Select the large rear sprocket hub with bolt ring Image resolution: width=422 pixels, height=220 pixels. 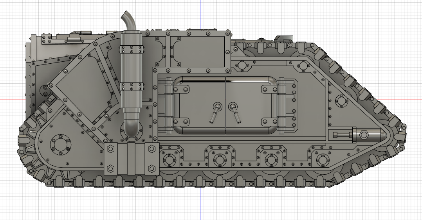[x=61, y=145]
